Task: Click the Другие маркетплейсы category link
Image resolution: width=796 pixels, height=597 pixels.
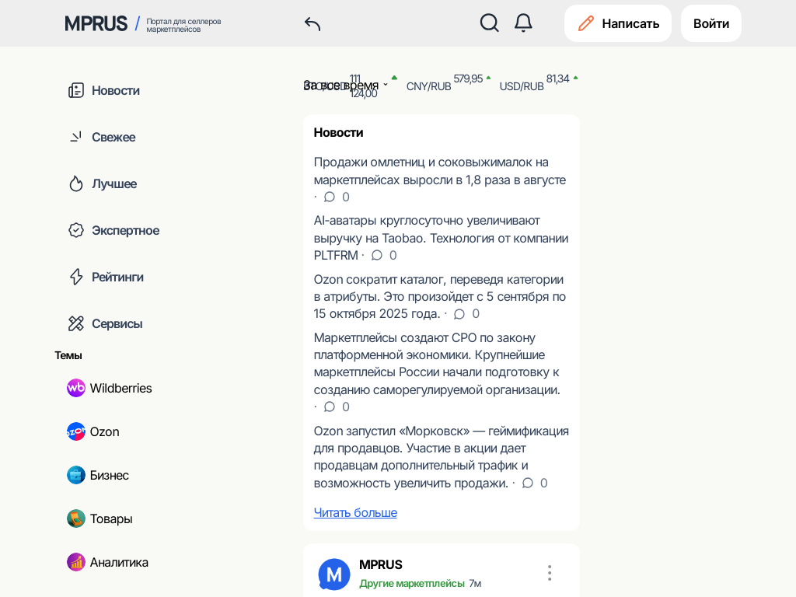Action: [412, 583]
